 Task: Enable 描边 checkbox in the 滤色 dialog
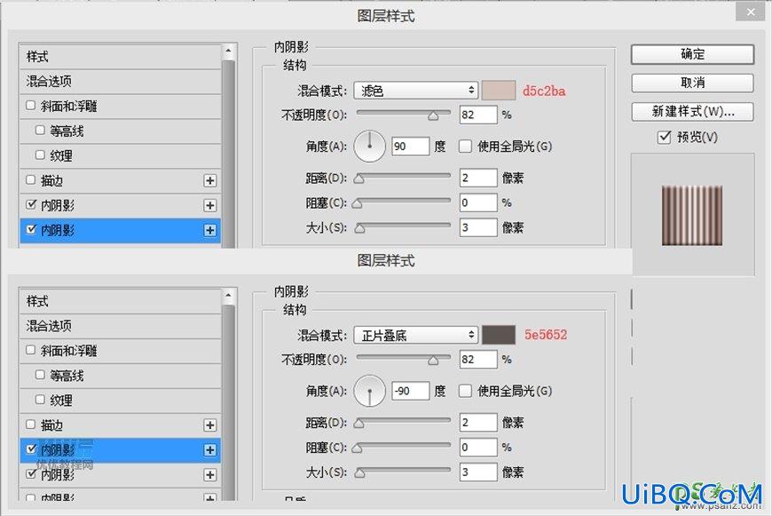click(31, 180)
